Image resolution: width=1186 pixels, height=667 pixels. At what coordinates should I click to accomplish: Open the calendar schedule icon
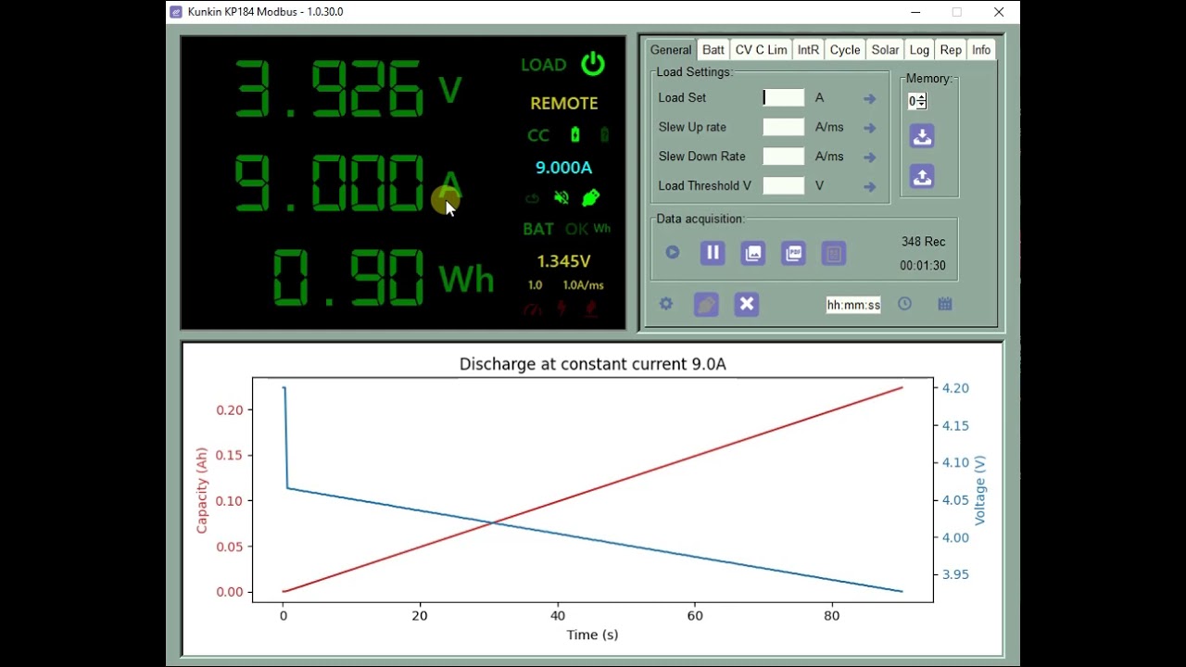click(x=945, y=304)
